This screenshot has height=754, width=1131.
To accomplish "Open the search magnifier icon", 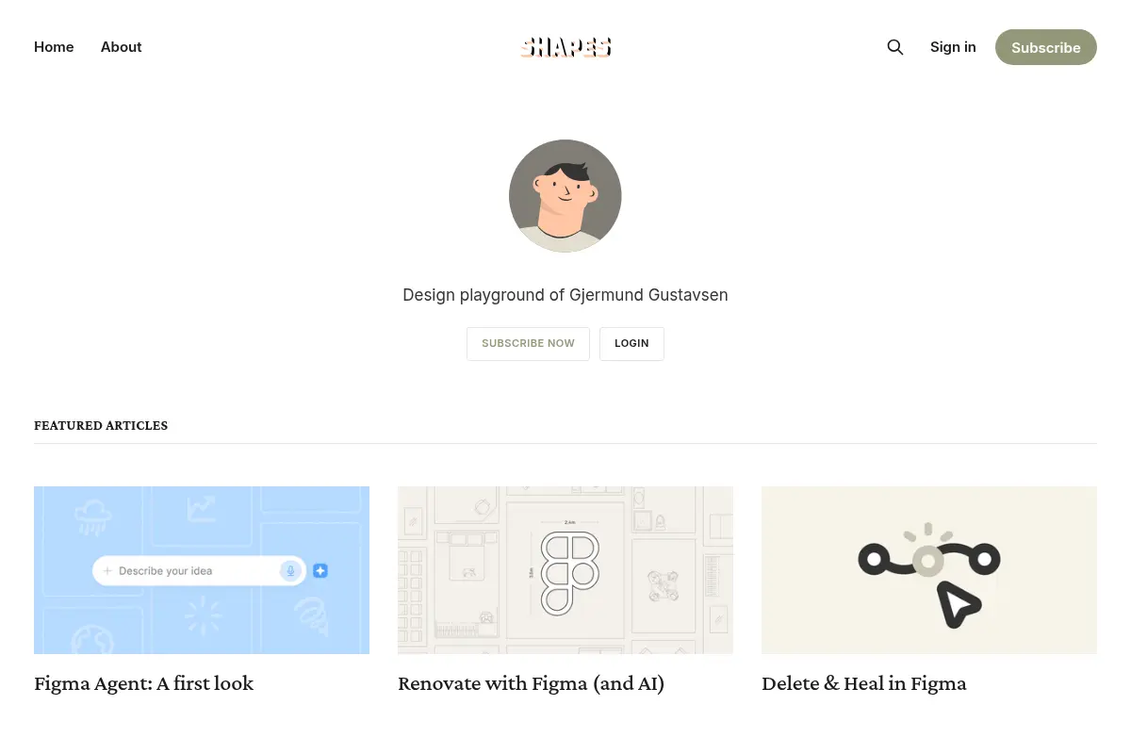I will (x=895, y=47).
